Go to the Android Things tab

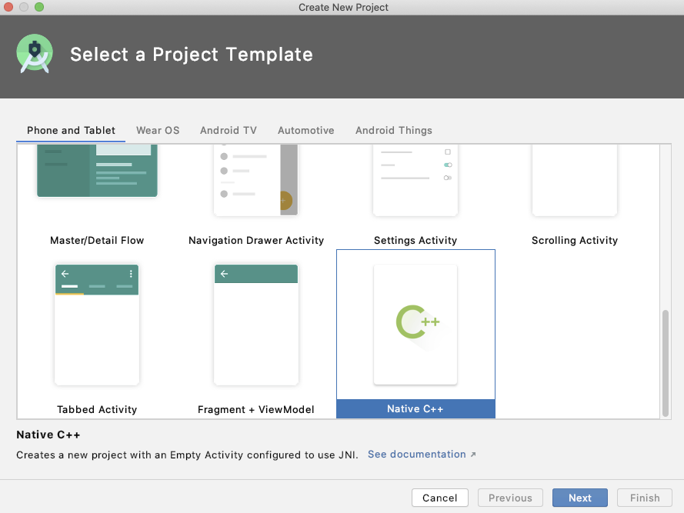(x=393, y=131)
